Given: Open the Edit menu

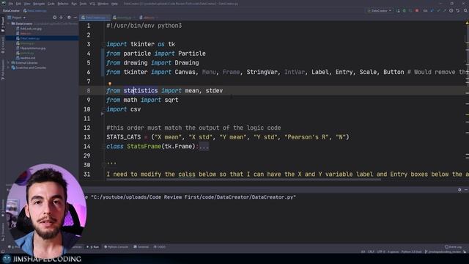Looking at the screenshot, I should click(x=18, y=4).
